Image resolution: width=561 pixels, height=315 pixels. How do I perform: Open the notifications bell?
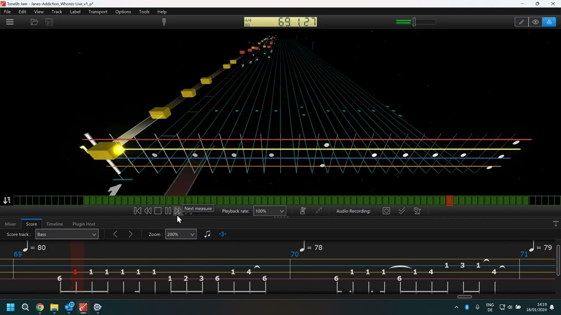click(552, 307)
